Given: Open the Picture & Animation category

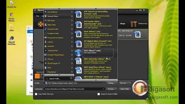Looking at the screenshot, I should coord(59,38).
